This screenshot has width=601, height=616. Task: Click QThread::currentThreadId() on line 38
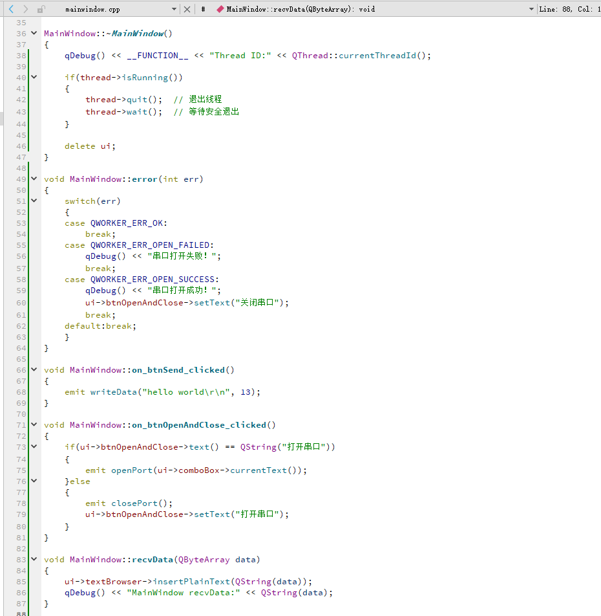pos(361,56)
